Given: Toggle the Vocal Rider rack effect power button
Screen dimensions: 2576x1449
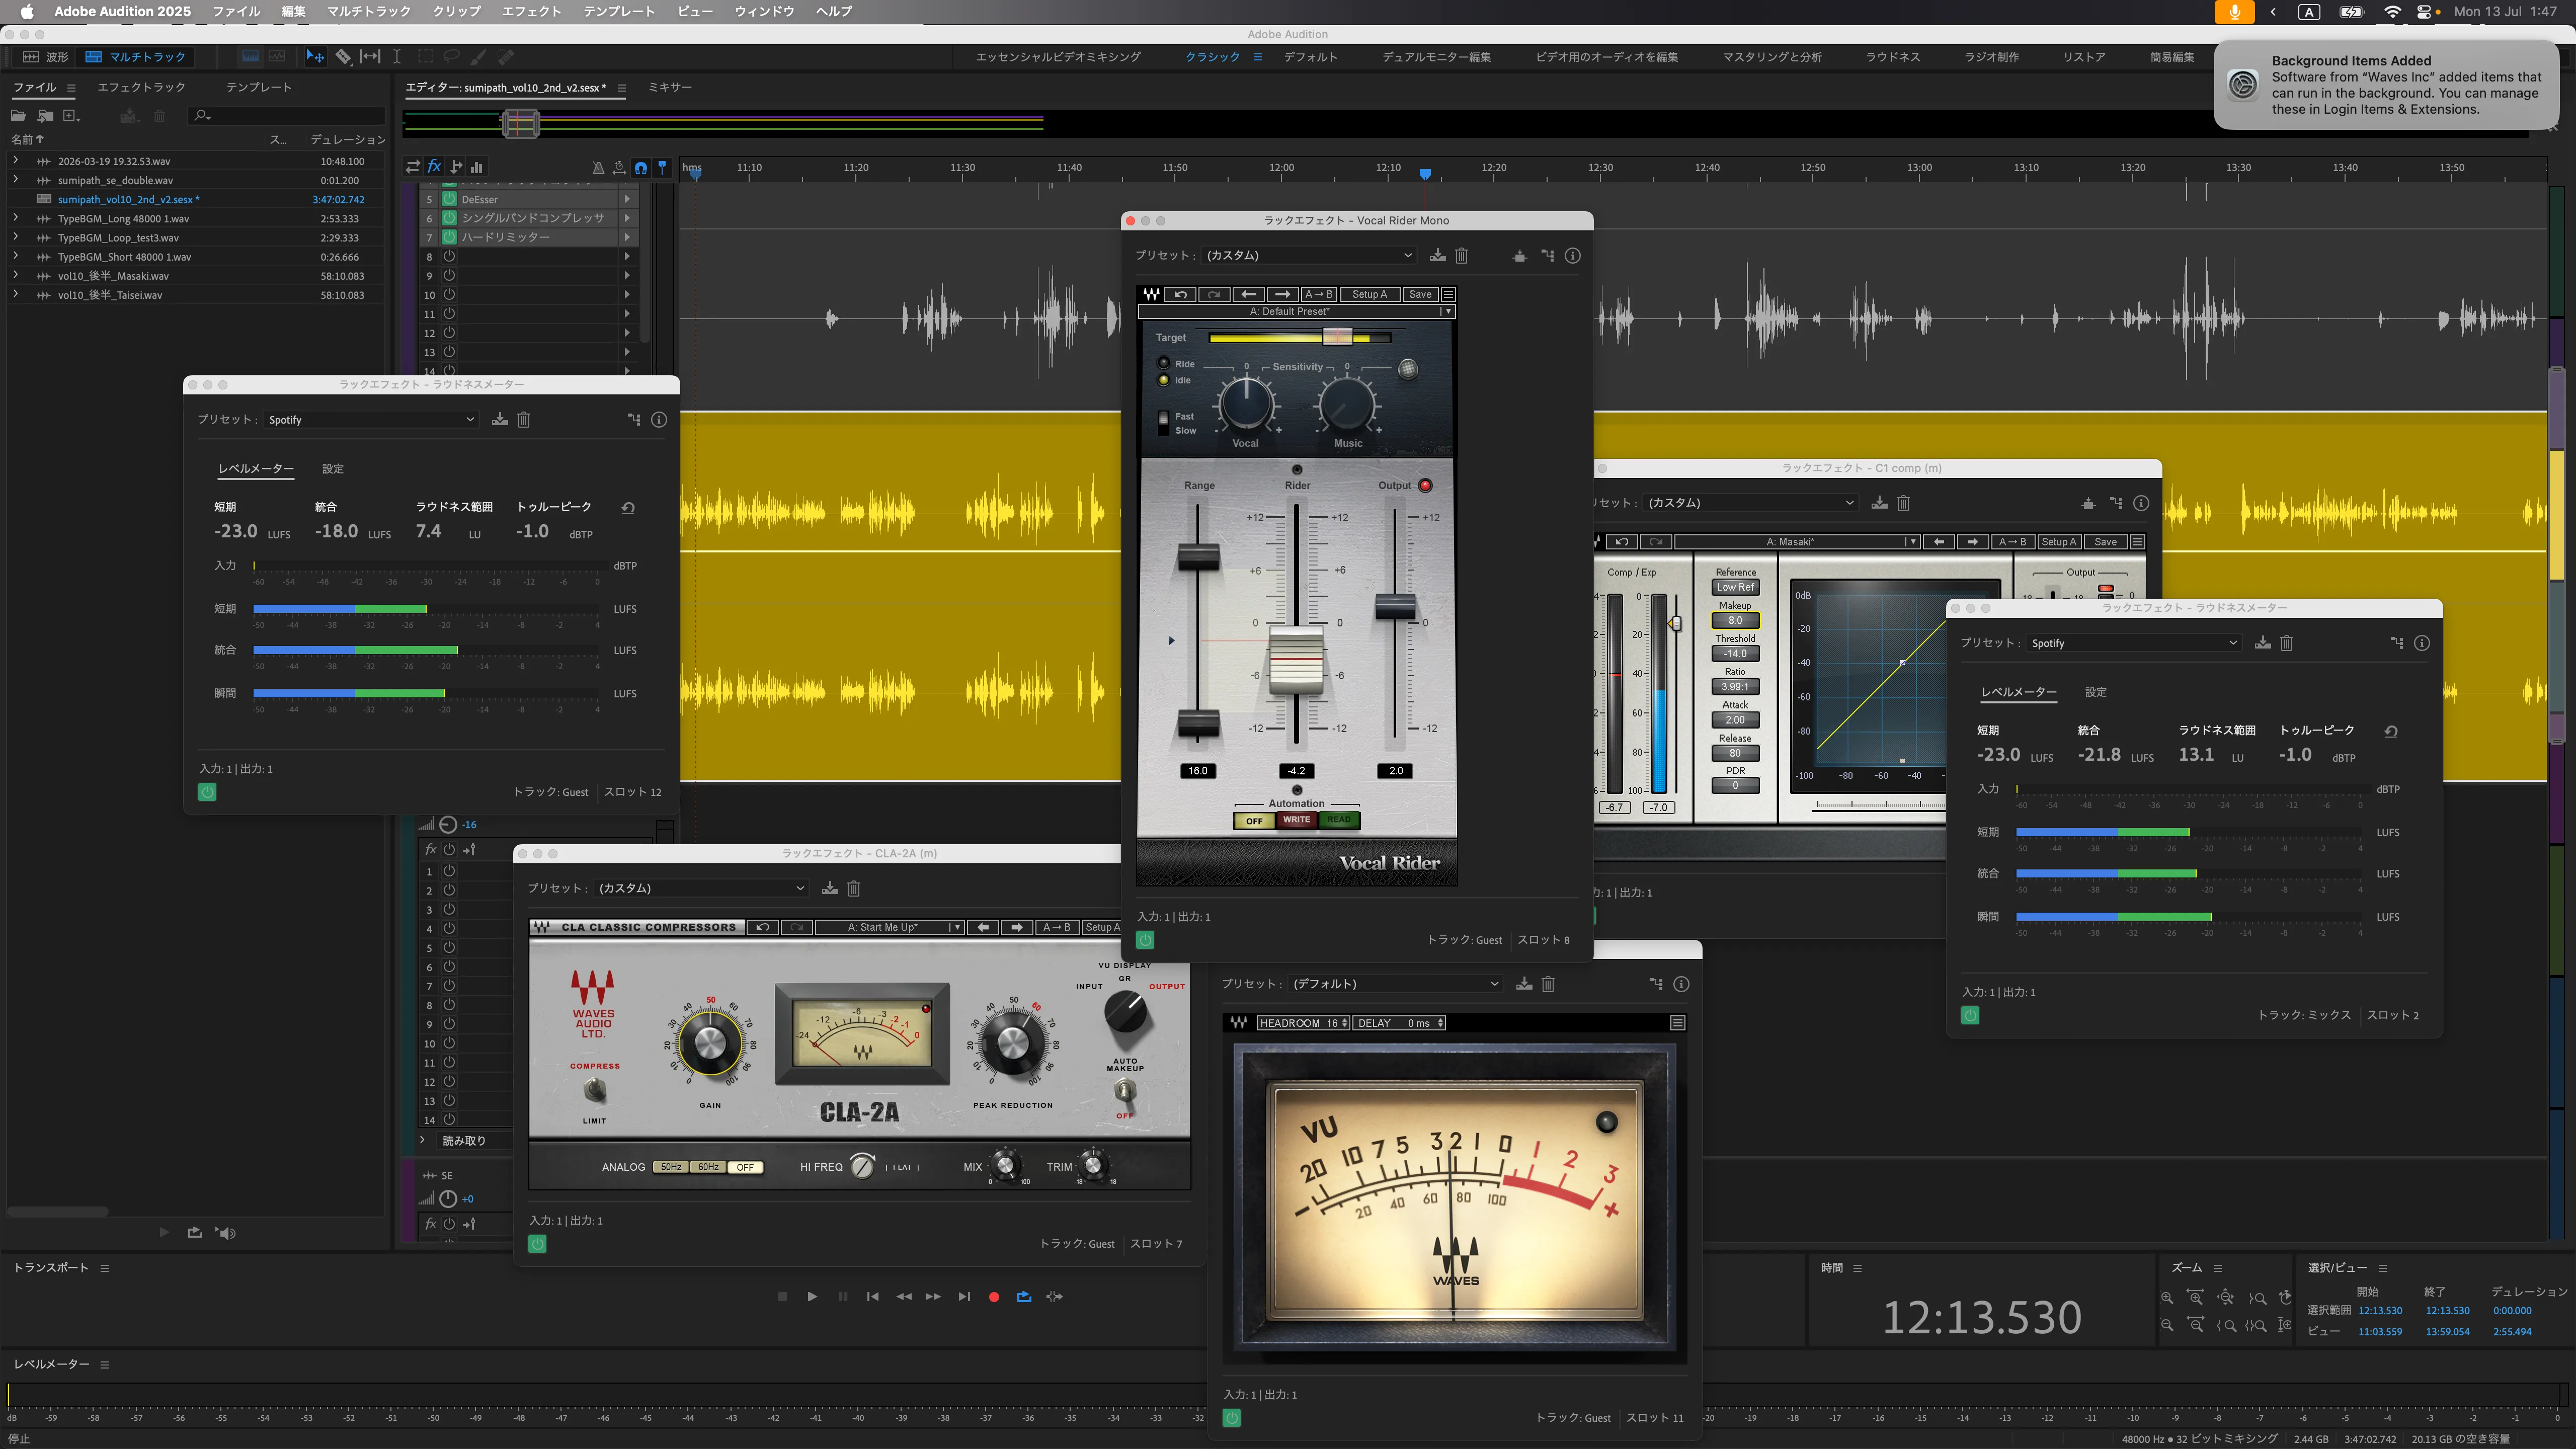Looking at the screenshot, I should coord(1145,940).
